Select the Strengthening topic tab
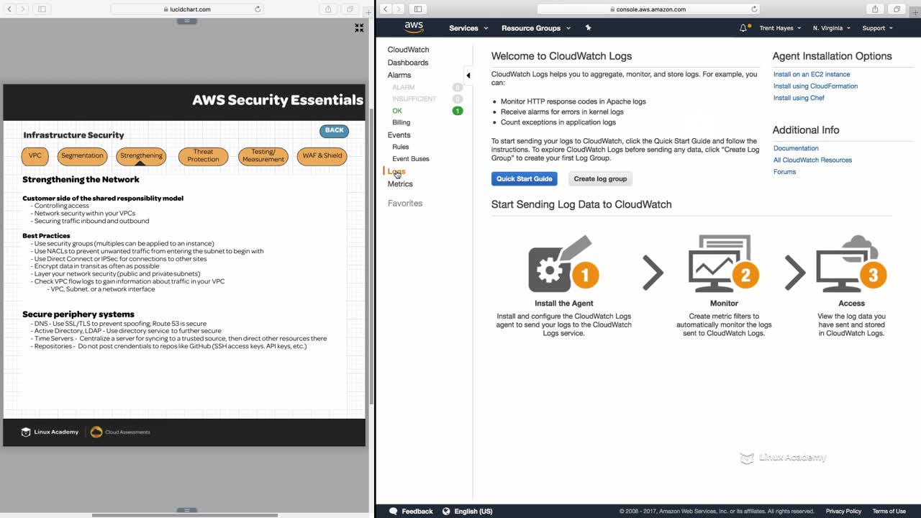921x518 pixels. click(x=141, y=155)
